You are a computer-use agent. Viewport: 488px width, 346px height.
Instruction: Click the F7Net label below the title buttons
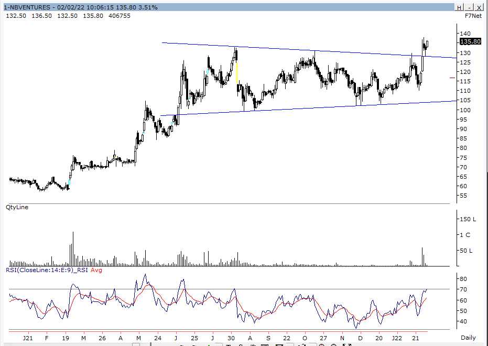click(473, 16)
